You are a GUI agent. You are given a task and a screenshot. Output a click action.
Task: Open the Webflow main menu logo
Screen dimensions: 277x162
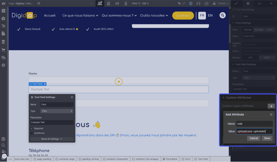click(x=3, y=3)
